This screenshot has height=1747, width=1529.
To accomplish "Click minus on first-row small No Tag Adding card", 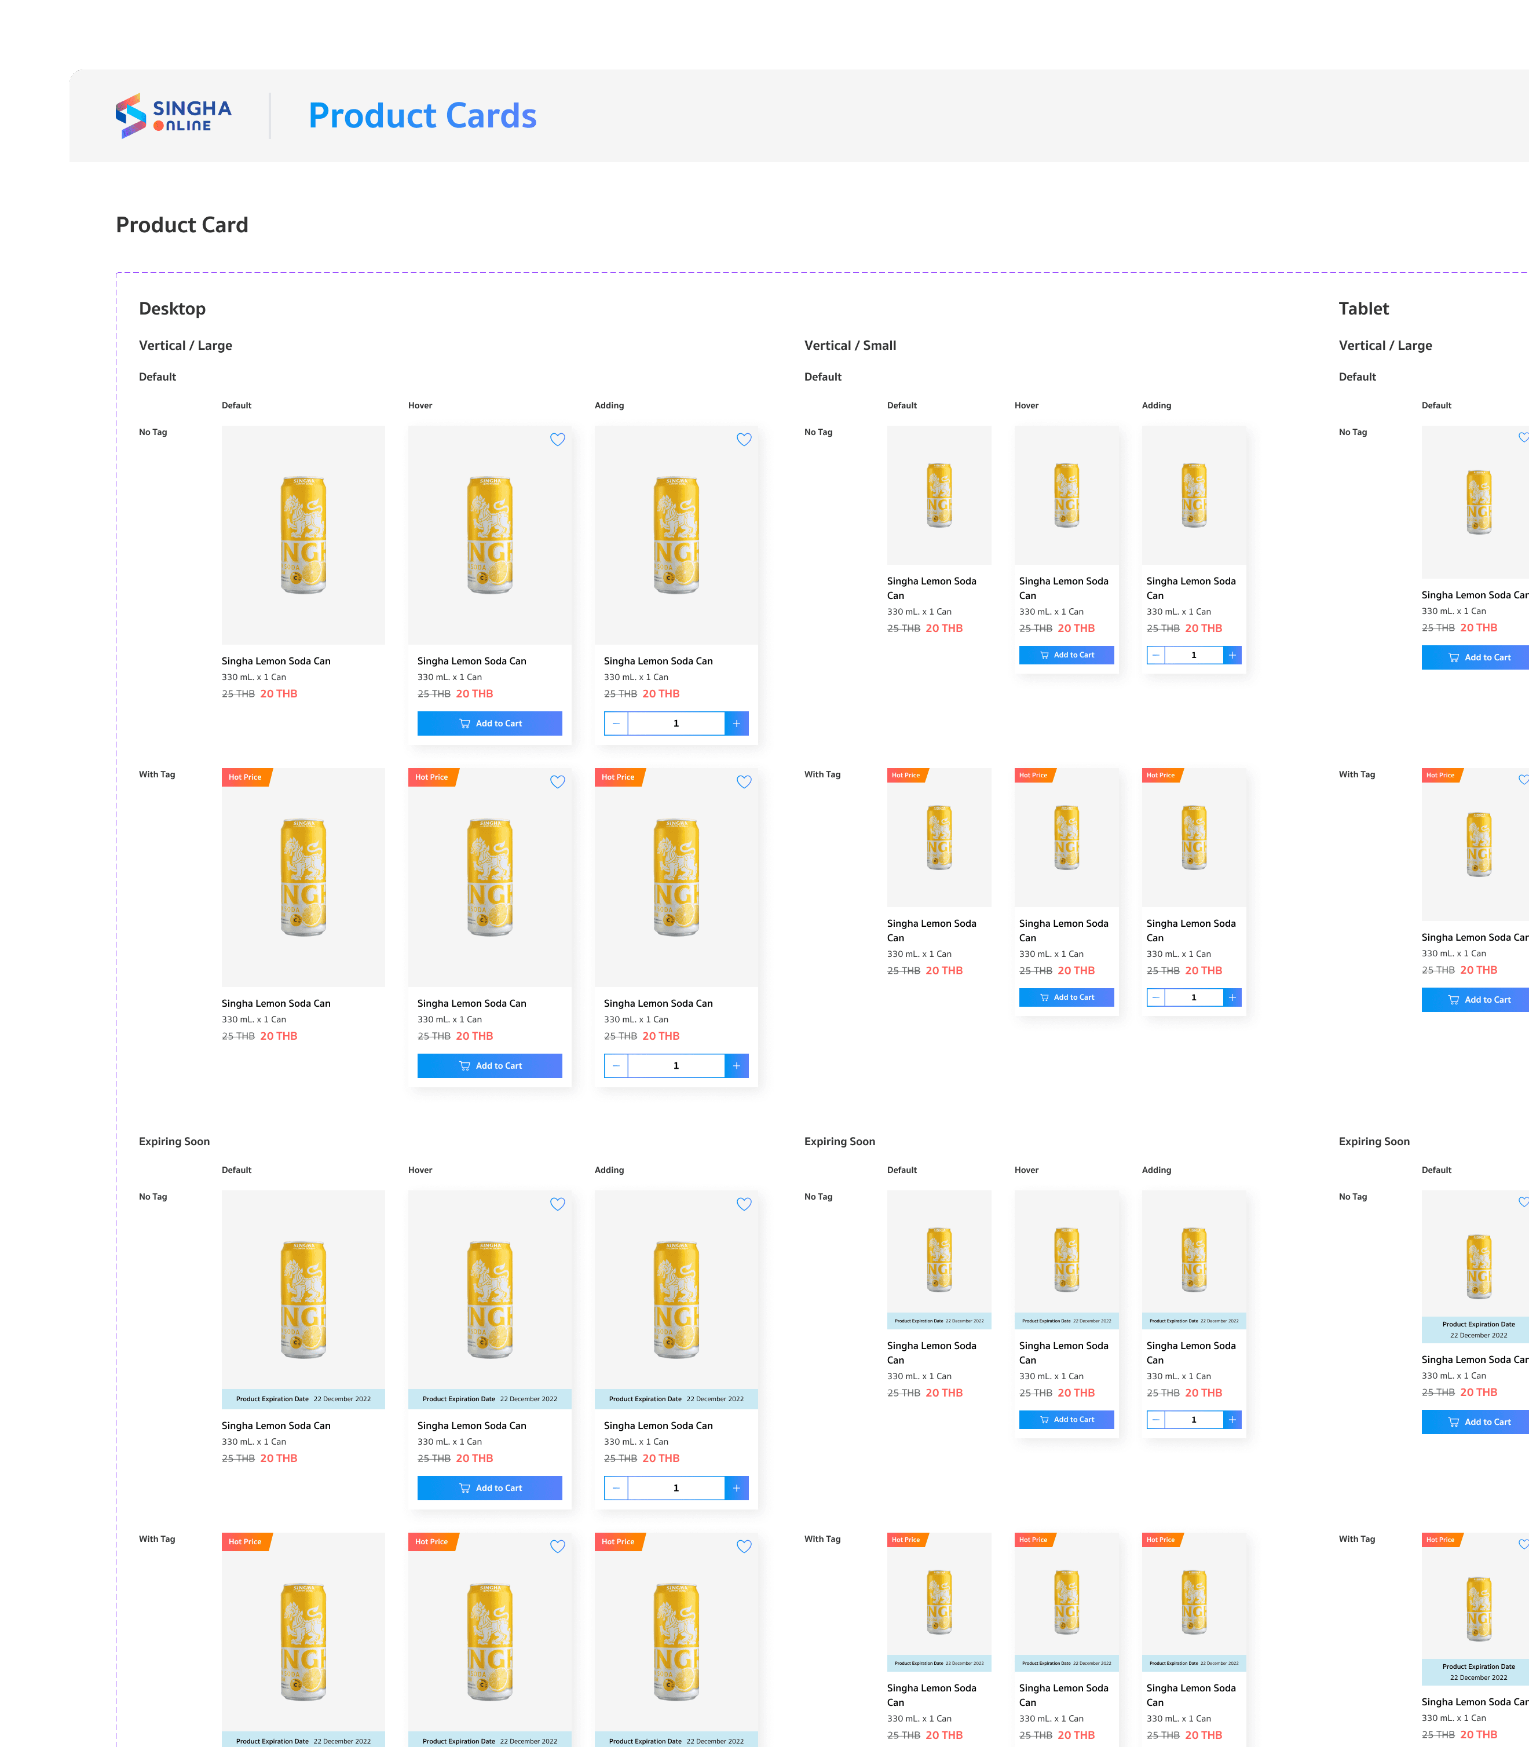I will point(1155,656).
